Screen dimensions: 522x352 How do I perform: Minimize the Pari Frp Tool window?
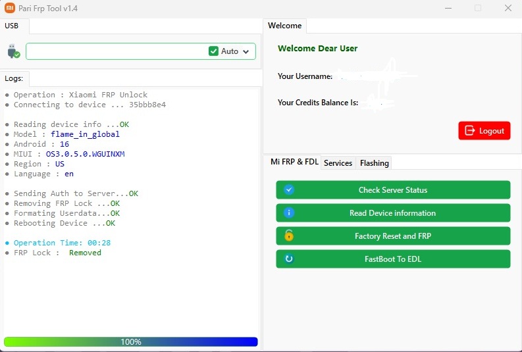(448, 8)
